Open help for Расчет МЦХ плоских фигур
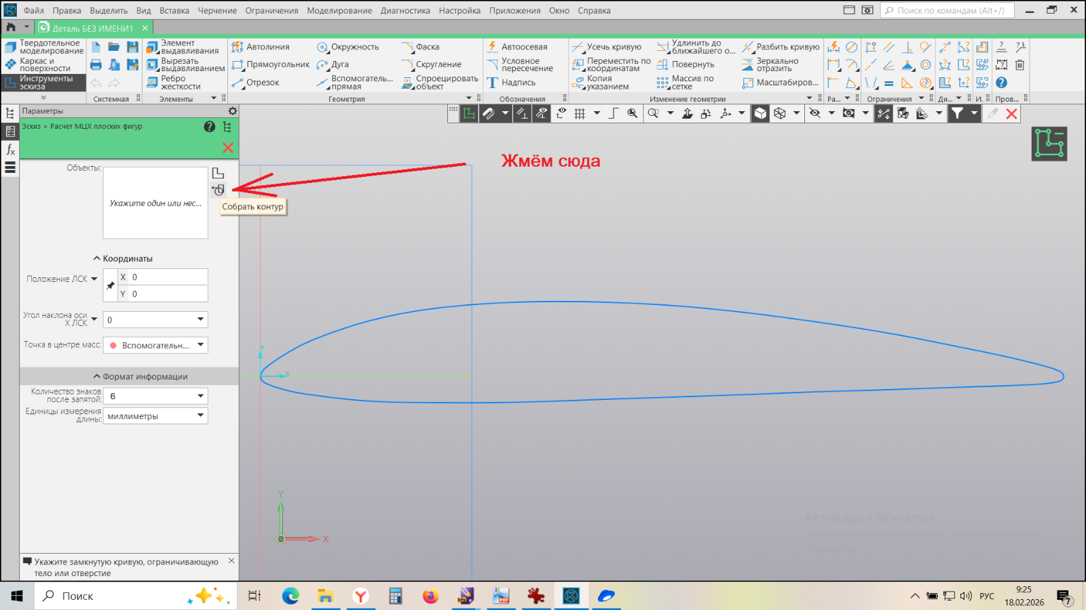 coord(210,127)
